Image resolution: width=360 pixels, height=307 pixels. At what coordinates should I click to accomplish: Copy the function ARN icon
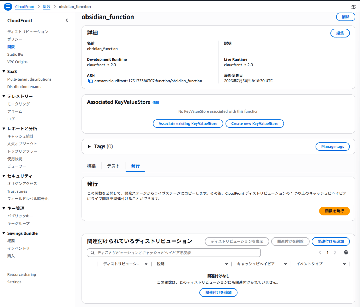click(x=90, y=81)
